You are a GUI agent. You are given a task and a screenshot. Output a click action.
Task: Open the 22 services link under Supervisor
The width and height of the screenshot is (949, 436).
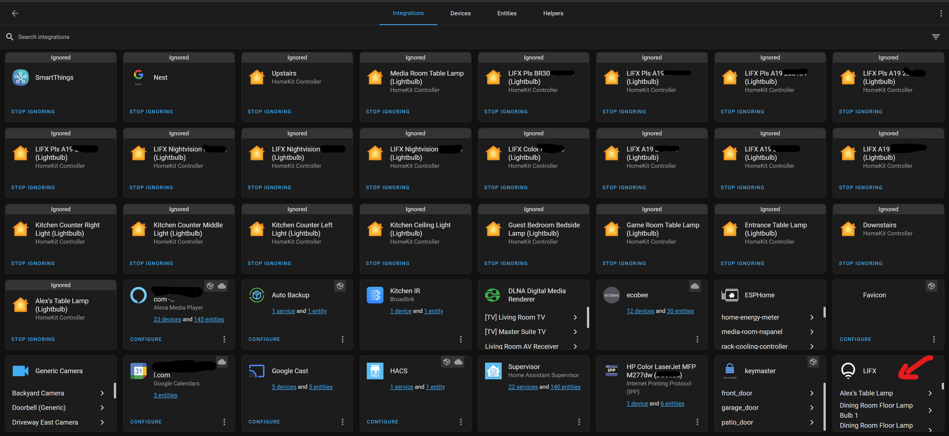523,387
